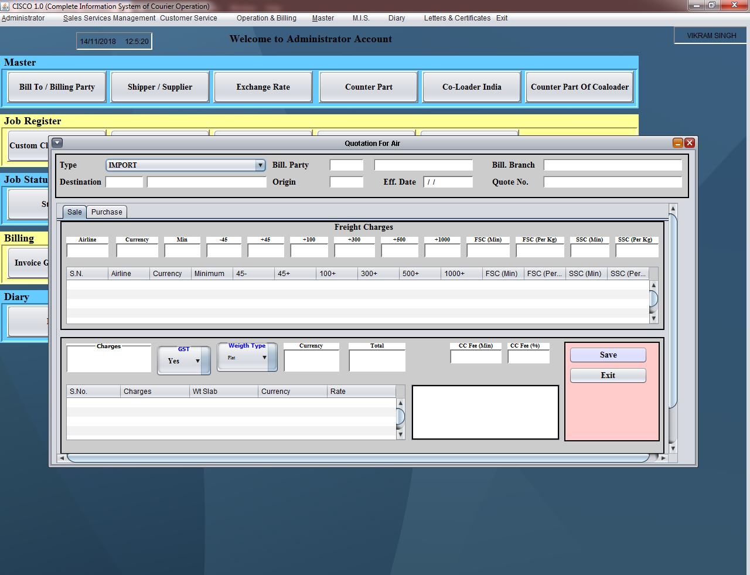Viewport: 750px width, 575px height.
Task: Click the +1000 rate input field
Action: tap(442, 251)
